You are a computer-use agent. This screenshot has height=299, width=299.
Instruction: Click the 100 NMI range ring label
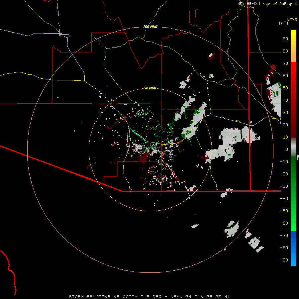(150, 27)
